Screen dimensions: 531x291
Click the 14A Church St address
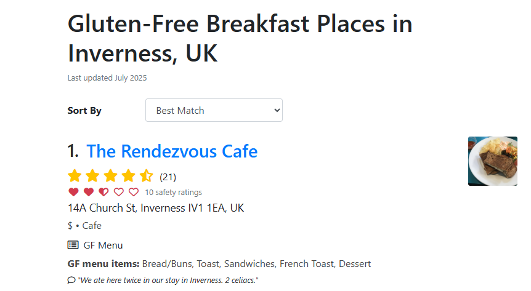[156, 208]
